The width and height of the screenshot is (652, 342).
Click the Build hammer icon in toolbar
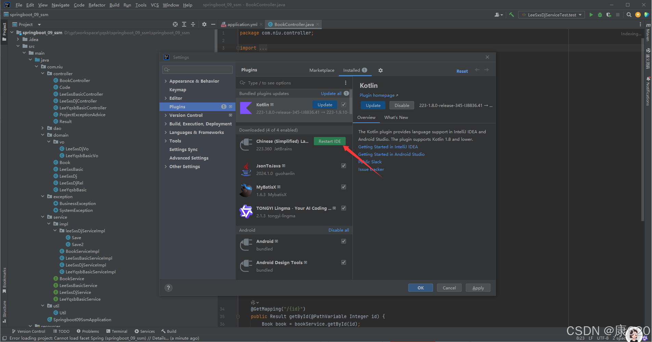512,15
